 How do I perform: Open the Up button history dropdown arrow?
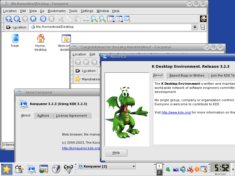11,22
